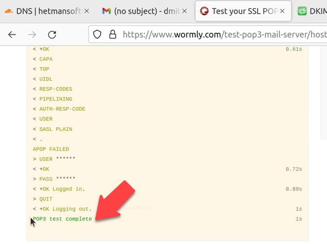Click the POP3 test complete message

click(62, 219)
